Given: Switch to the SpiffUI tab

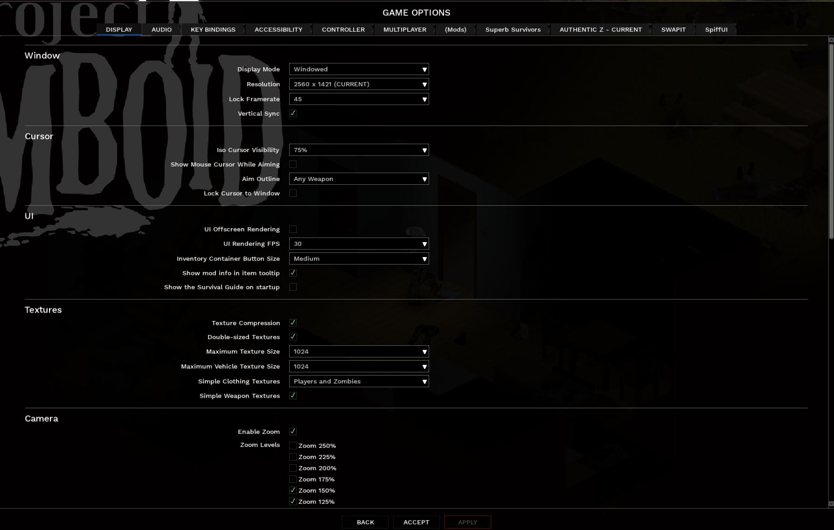Looking at the screenshot, I should [x=716, y=29].
